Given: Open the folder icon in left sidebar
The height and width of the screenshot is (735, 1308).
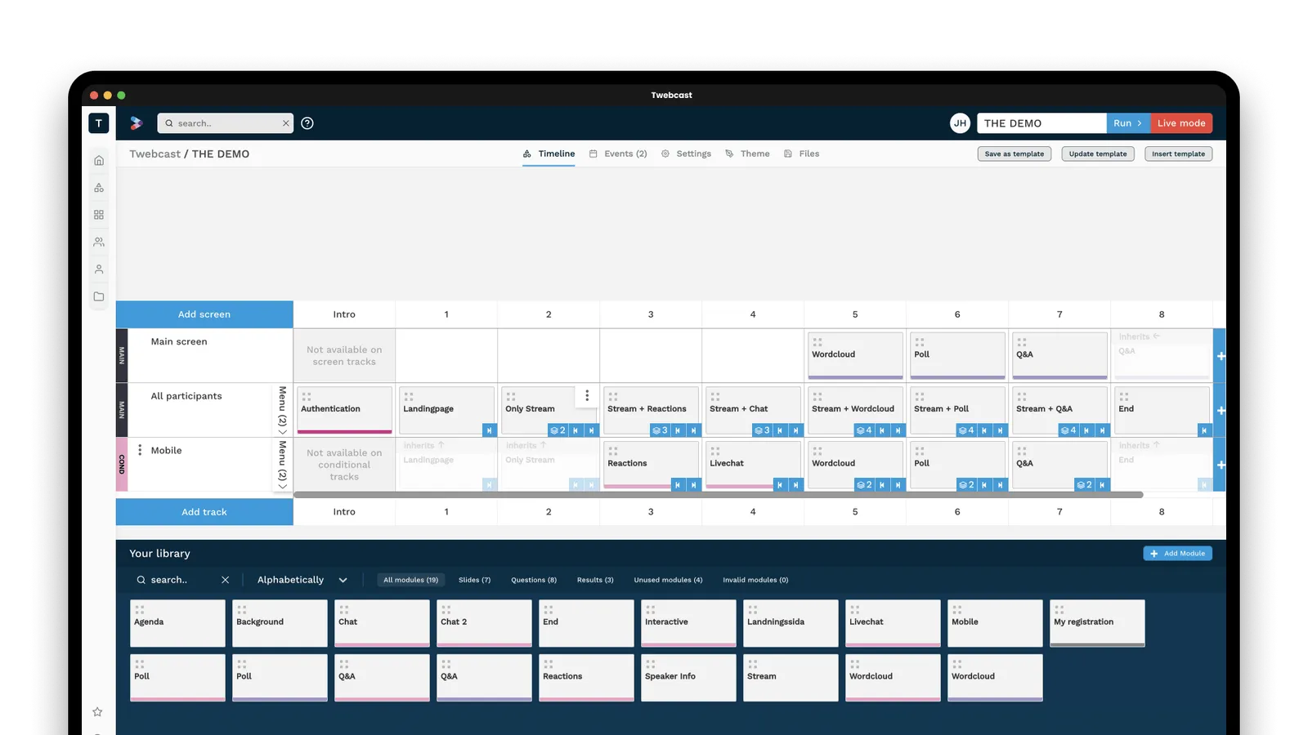Looking at the screenshot, I should click(99, 296).
